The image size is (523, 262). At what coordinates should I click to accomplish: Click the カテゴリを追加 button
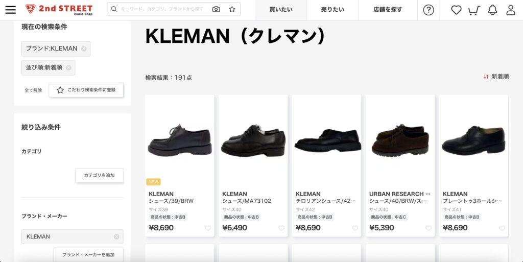click(x=100, y=175)
